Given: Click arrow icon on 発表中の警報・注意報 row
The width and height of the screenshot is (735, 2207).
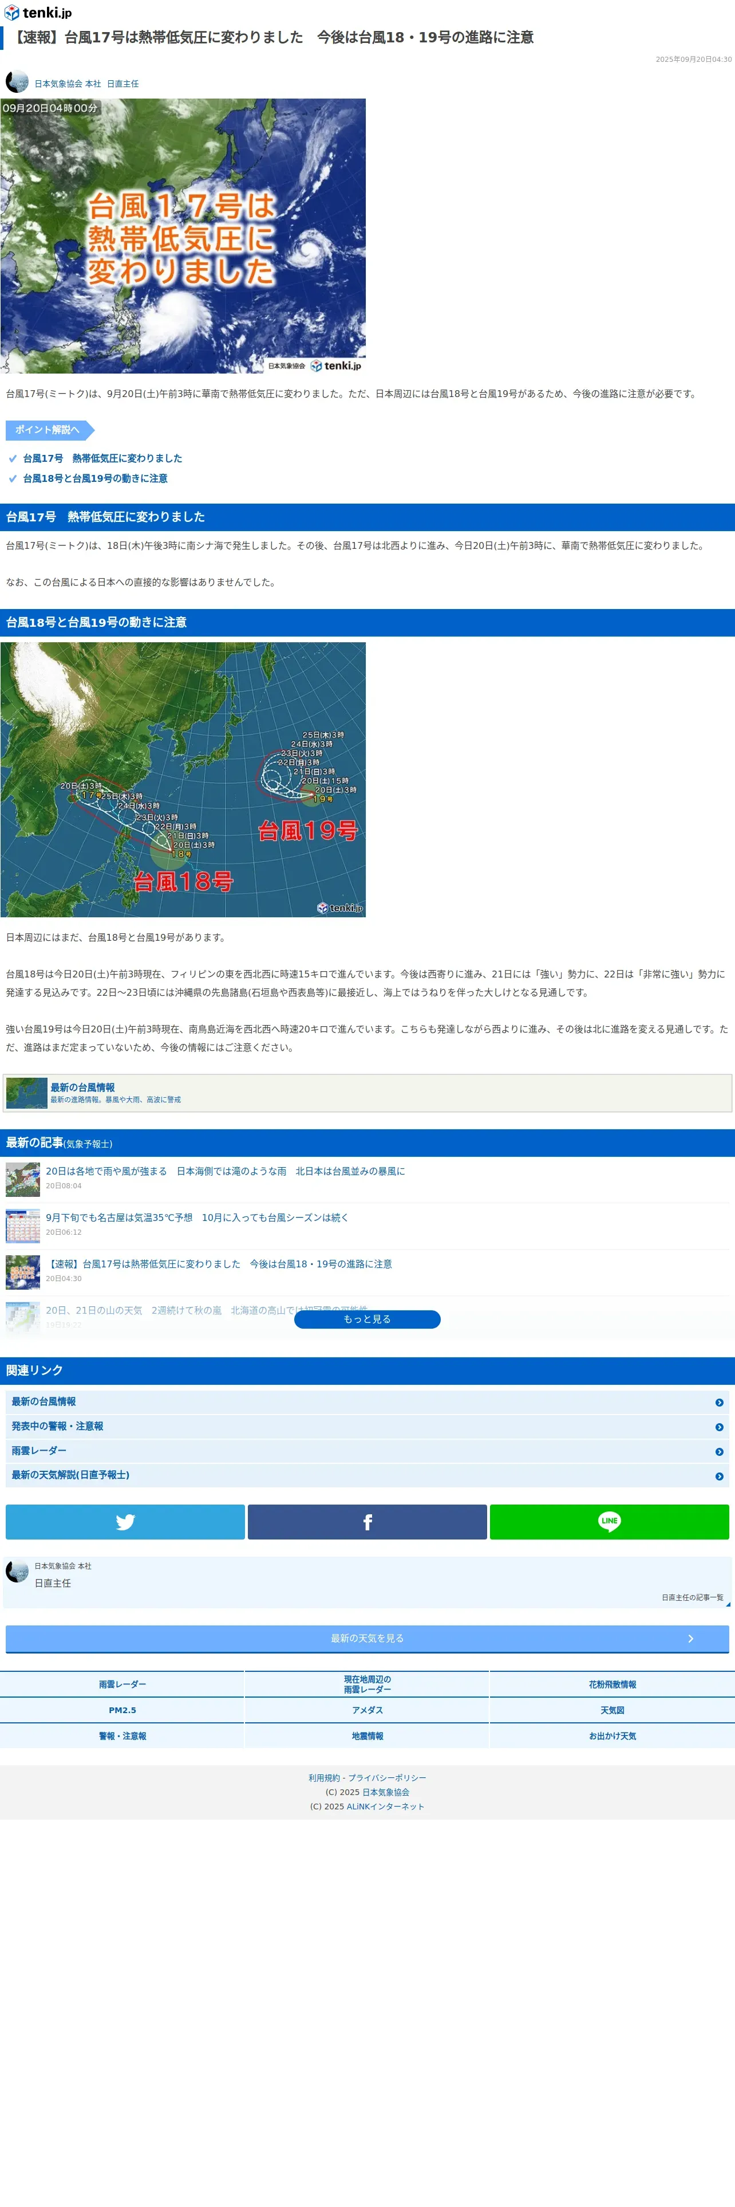Looking at the screenshot, I should pyautogui.click(x=719, y=1427).
